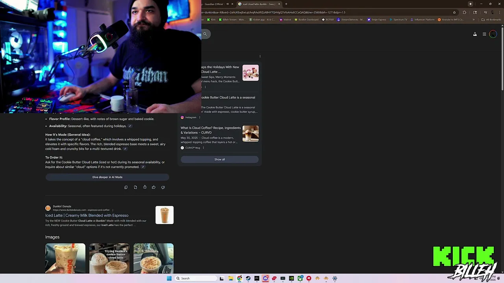The image size is (504, 283).
Task: Click the Gemini sparkle icon in title bar
Action: click(470, 4)
